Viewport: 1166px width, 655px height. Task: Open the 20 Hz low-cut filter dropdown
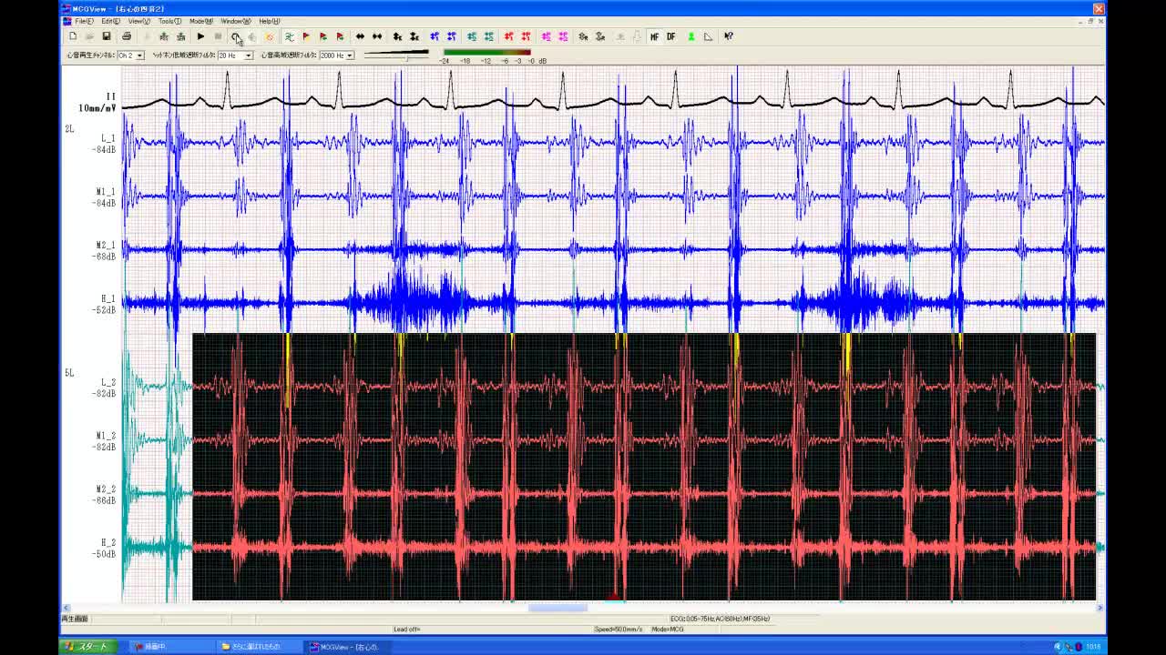[248, 55]
